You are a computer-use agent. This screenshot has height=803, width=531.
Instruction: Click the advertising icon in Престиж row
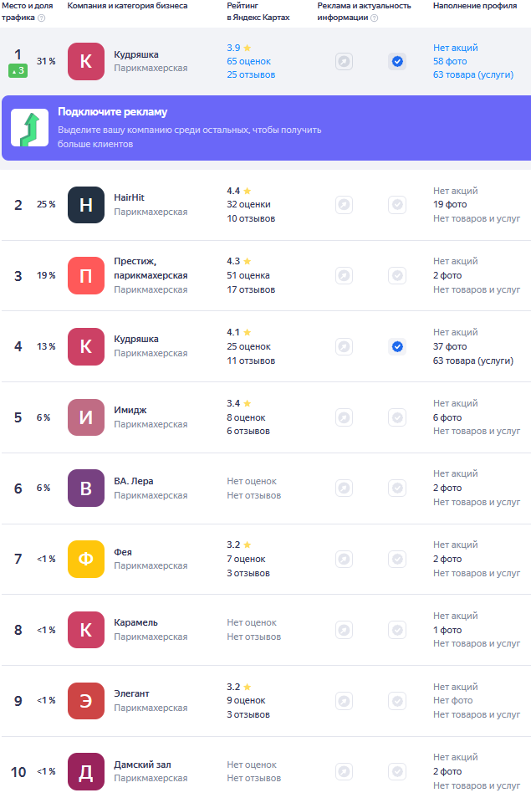tap(344, 275)
